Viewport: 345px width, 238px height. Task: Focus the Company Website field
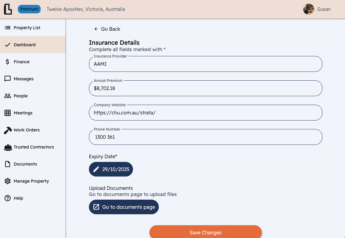205,113
